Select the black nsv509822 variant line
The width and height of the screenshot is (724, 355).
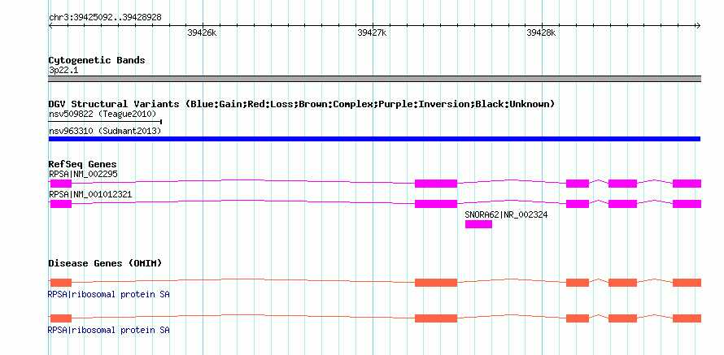pyautogui.click(x=105, y=122)
